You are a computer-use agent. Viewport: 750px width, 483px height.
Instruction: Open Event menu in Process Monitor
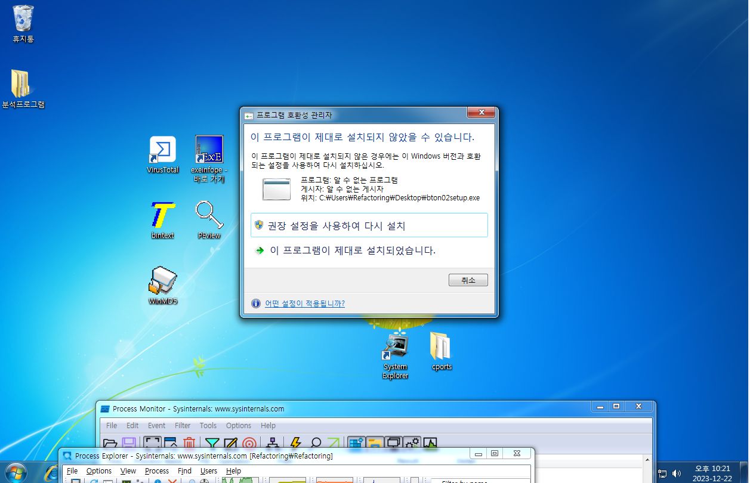tap(157, 425)
